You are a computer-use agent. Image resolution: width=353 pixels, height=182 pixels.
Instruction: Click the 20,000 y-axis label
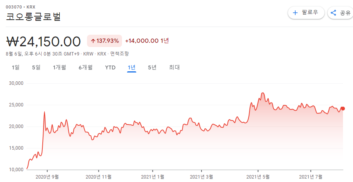pyautogui.click(x=16, y=126)
